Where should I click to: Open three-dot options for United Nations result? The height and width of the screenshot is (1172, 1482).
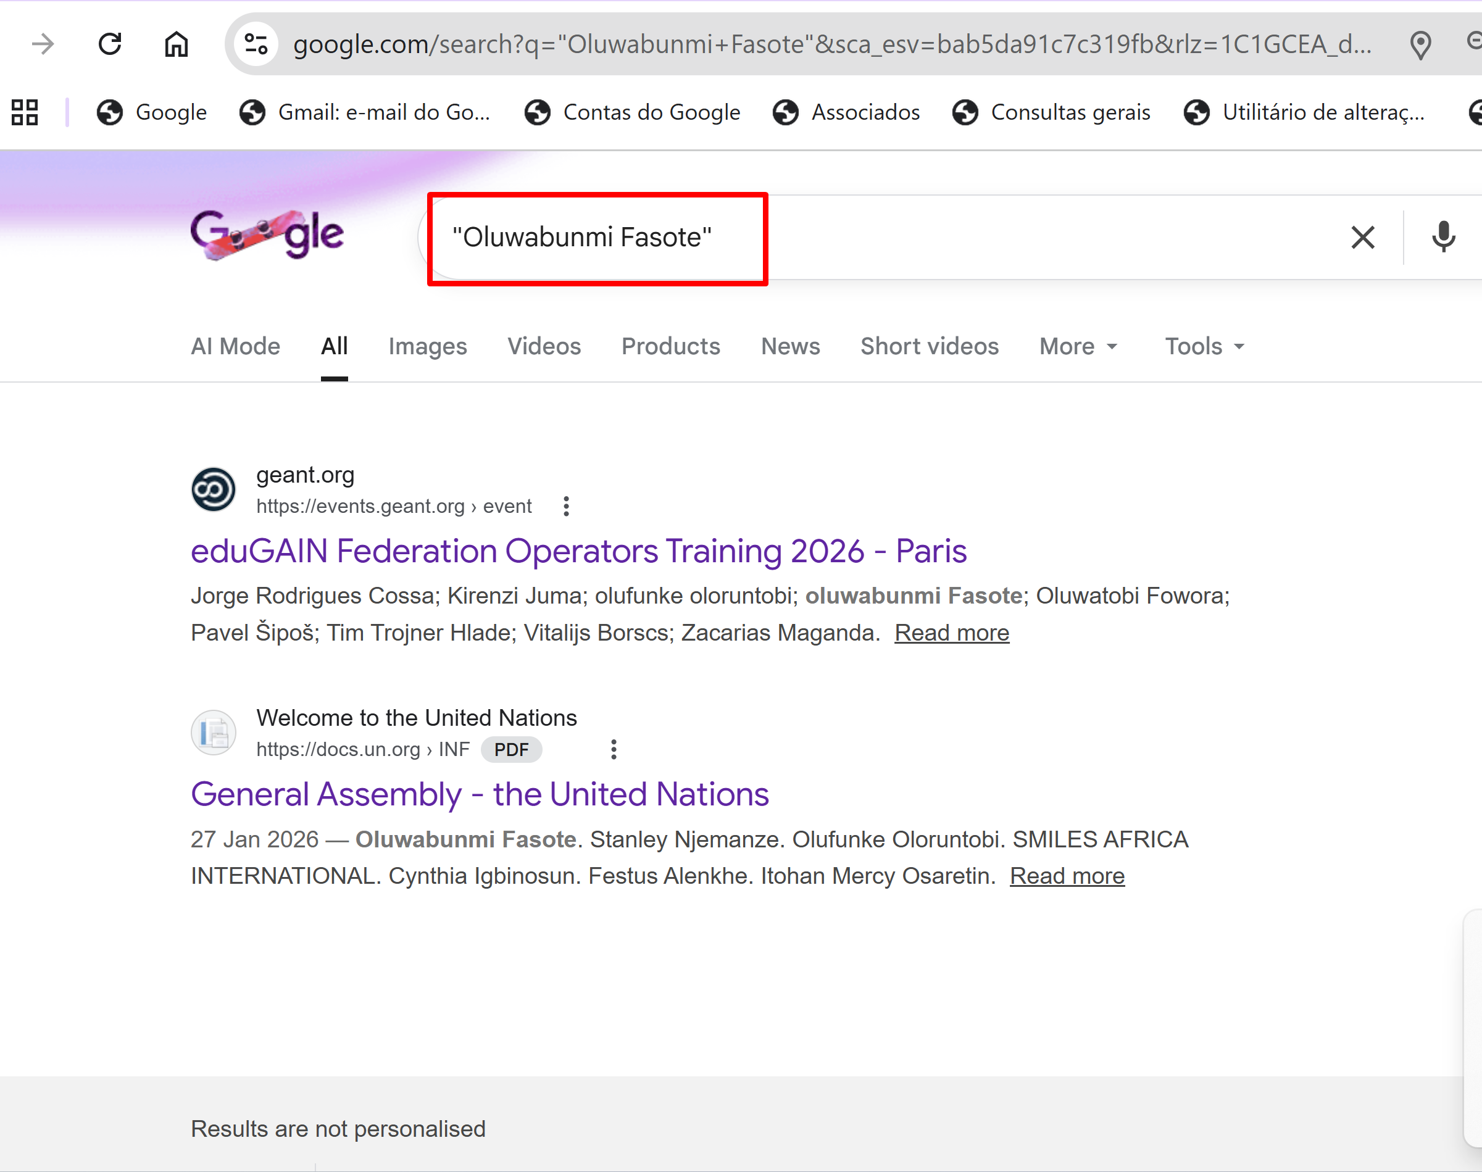614,749
